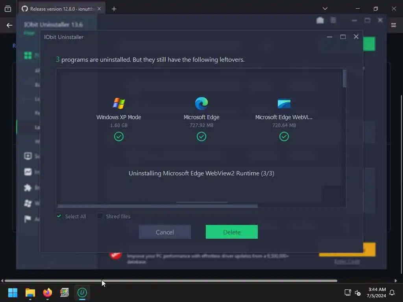Image resolution: width=403 pixels, height=302 pixels.
Task: Click the Windows XP Mode label
Action: [119, 117]
